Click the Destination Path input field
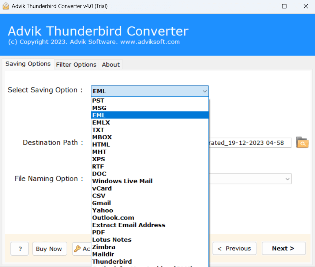This screenshot has width=315, height=267. pos(250,143)
